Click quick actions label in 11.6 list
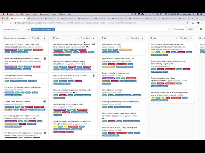 (77, 129)
